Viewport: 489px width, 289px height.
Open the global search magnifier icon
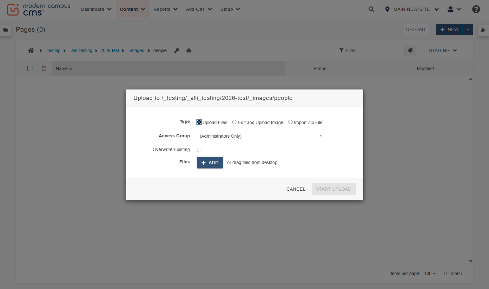371,9
